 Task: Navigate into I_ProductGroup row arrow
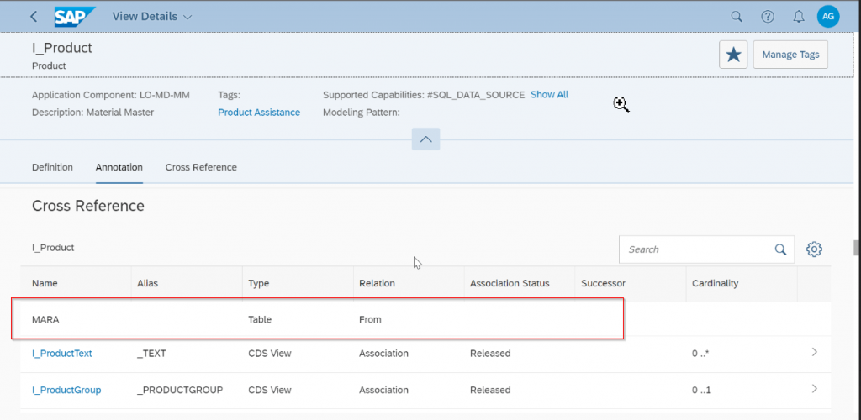click(x=814, y=389)
